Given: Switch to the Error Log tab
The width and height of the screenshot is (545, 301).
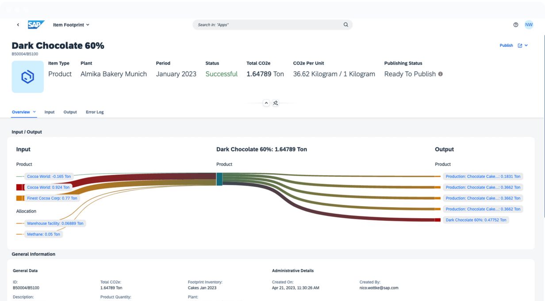Looking at the screenshot, I should pyautogui.click(x=95, y=112).
